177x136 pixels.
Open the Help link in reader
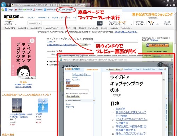137,69
